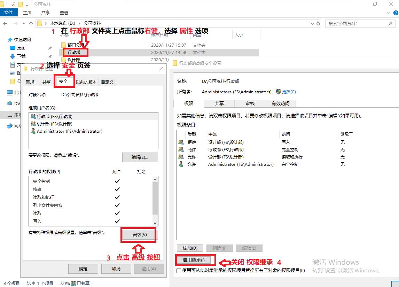This screenshot has height=287, width=399.
Task: Click the search magnifier in the search box
Action: [x=391, y=23]
